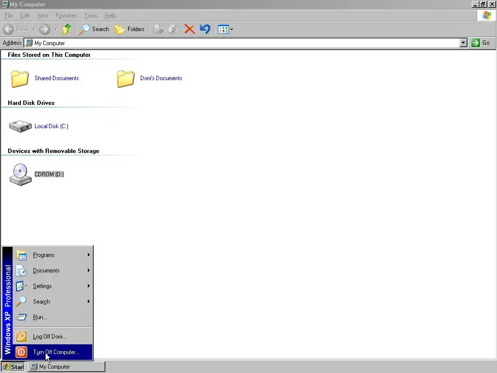497x373 pixels.
Task: Open the Search magnifier in toolbar
Action: pos(84,29)
